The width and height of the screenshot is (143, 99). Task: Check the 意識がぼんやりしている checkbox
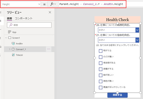coord(101,87)
